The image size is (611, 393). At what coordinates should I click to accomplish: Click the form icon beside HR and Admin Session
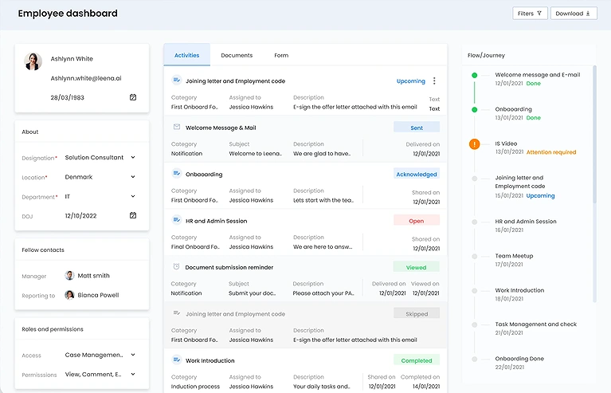click(177, 220)
